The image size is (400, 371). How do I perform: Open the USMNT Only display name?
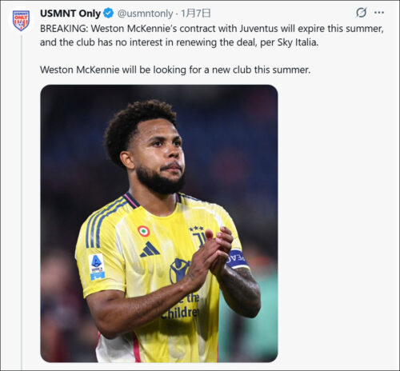[70, 14]
